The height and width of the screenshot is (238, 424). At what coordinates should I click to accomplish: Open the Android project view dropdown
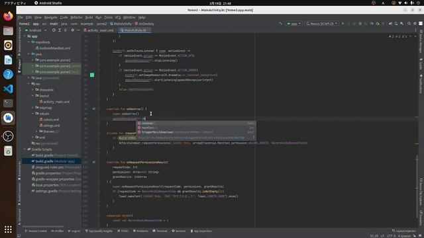coord(36,30)
